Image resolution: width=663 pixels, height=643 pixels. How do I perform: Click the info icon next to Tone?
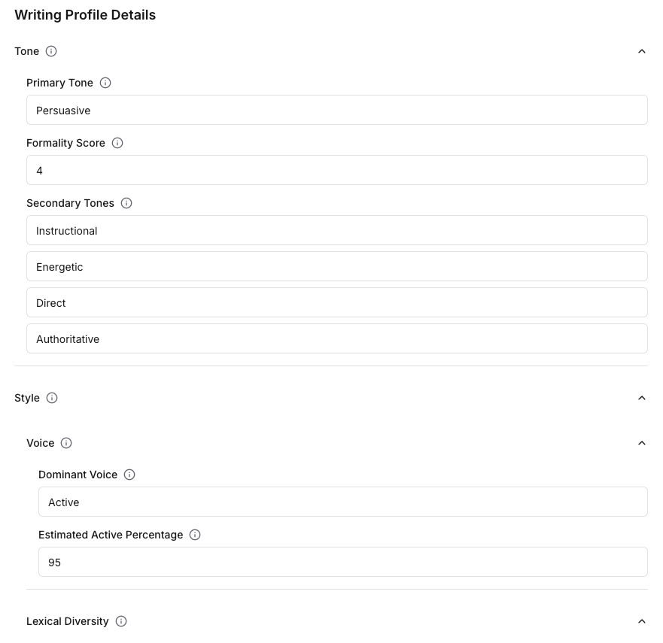(51, 51)
